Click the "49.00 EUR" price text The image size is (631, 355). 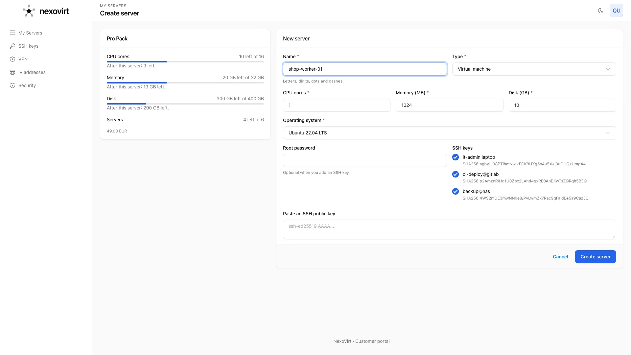pyautogui.click(x=117, y=131)
